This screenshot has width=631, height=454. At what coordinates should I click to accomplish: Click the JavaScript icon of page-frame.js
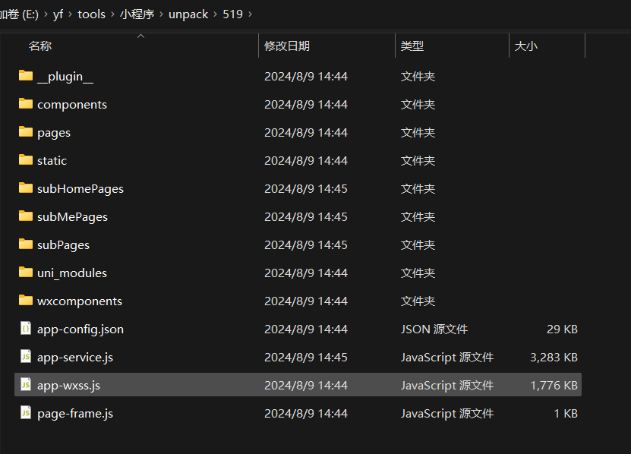coord(25,413)
